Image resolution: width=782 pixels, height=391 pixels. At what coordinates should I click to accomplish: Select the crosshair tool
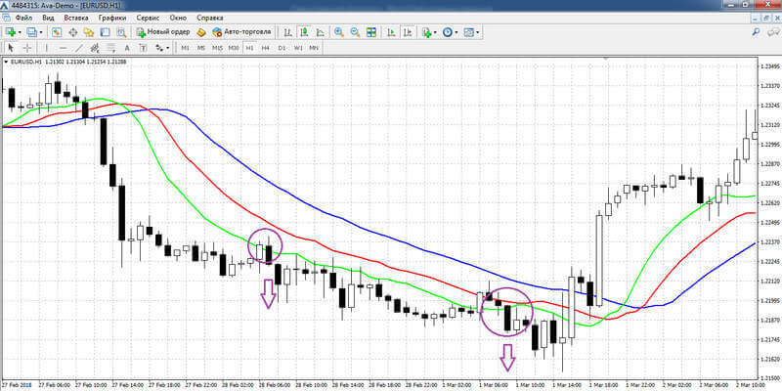pyautogui.click(x=27, y=48)
